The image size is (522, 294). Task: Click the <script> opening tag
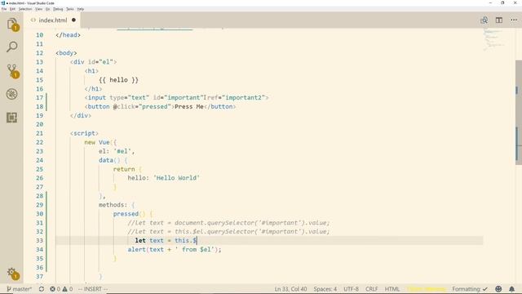tap(84, 133)
